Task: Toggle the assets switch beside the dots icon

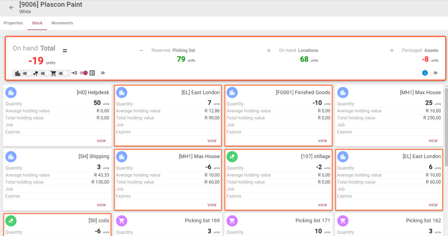Action: [45, 73]
